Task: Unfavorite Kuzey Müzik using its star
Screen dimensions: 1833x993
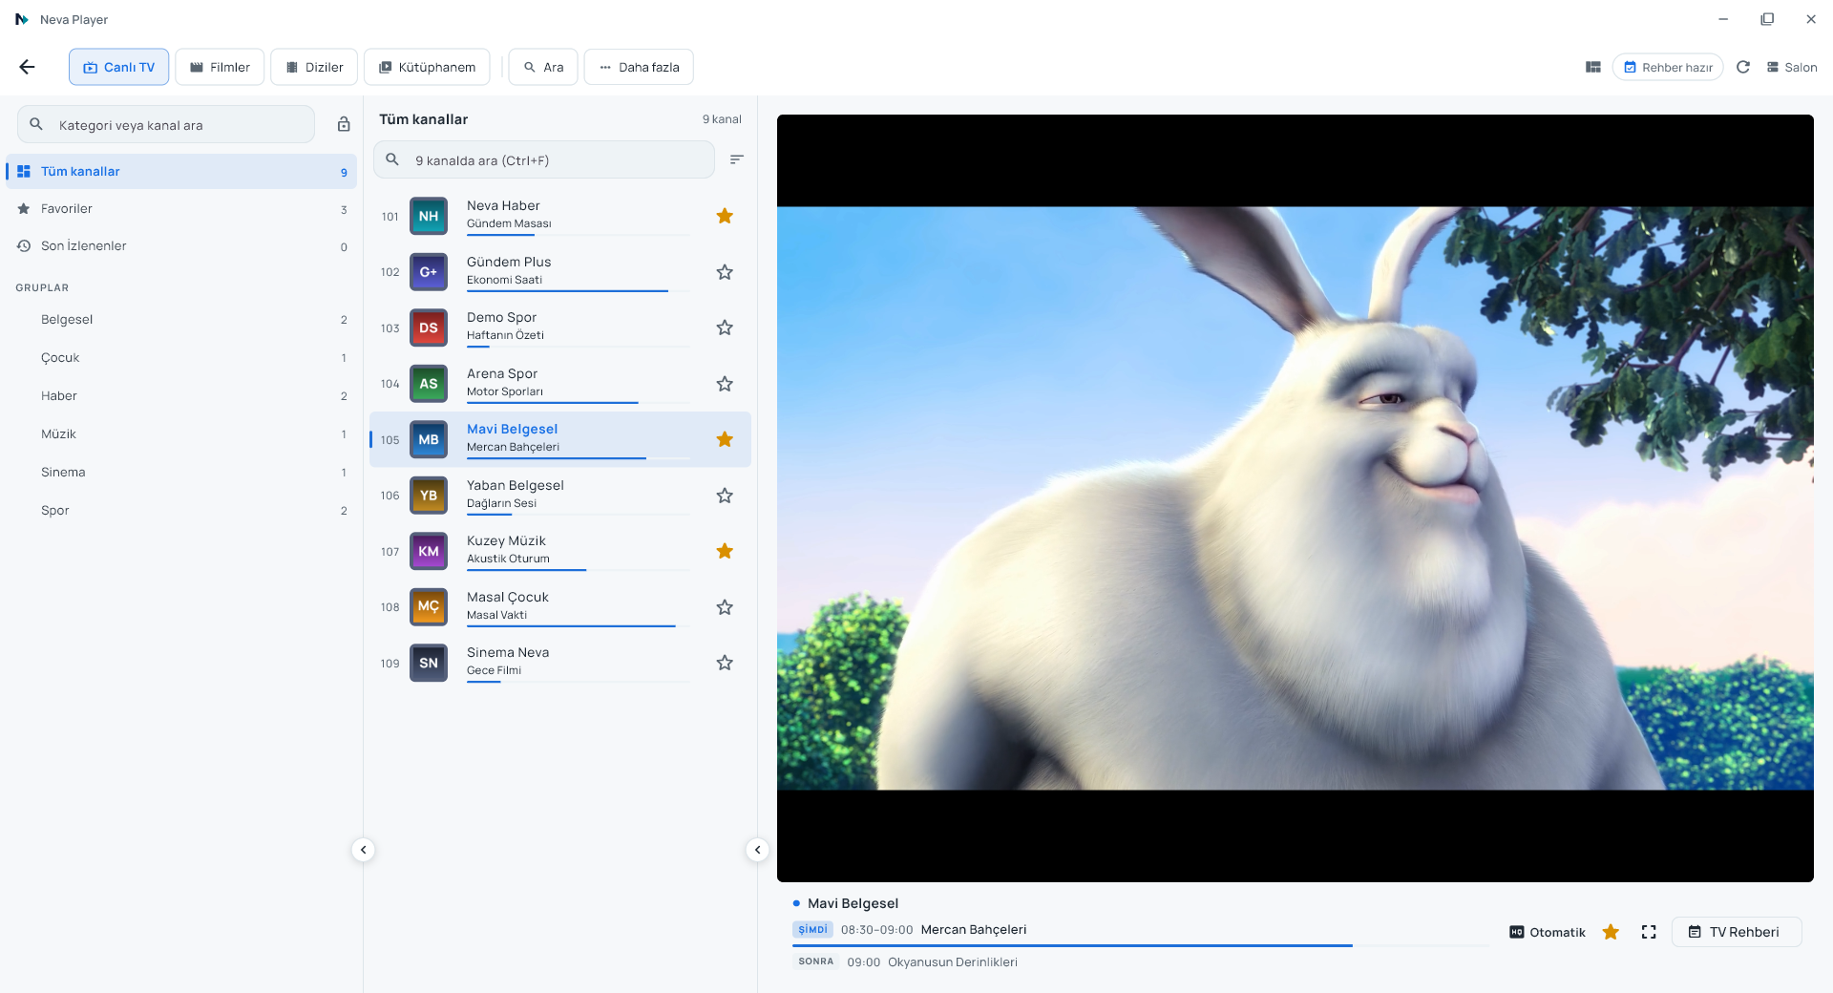Action: (x=725, y=551)
